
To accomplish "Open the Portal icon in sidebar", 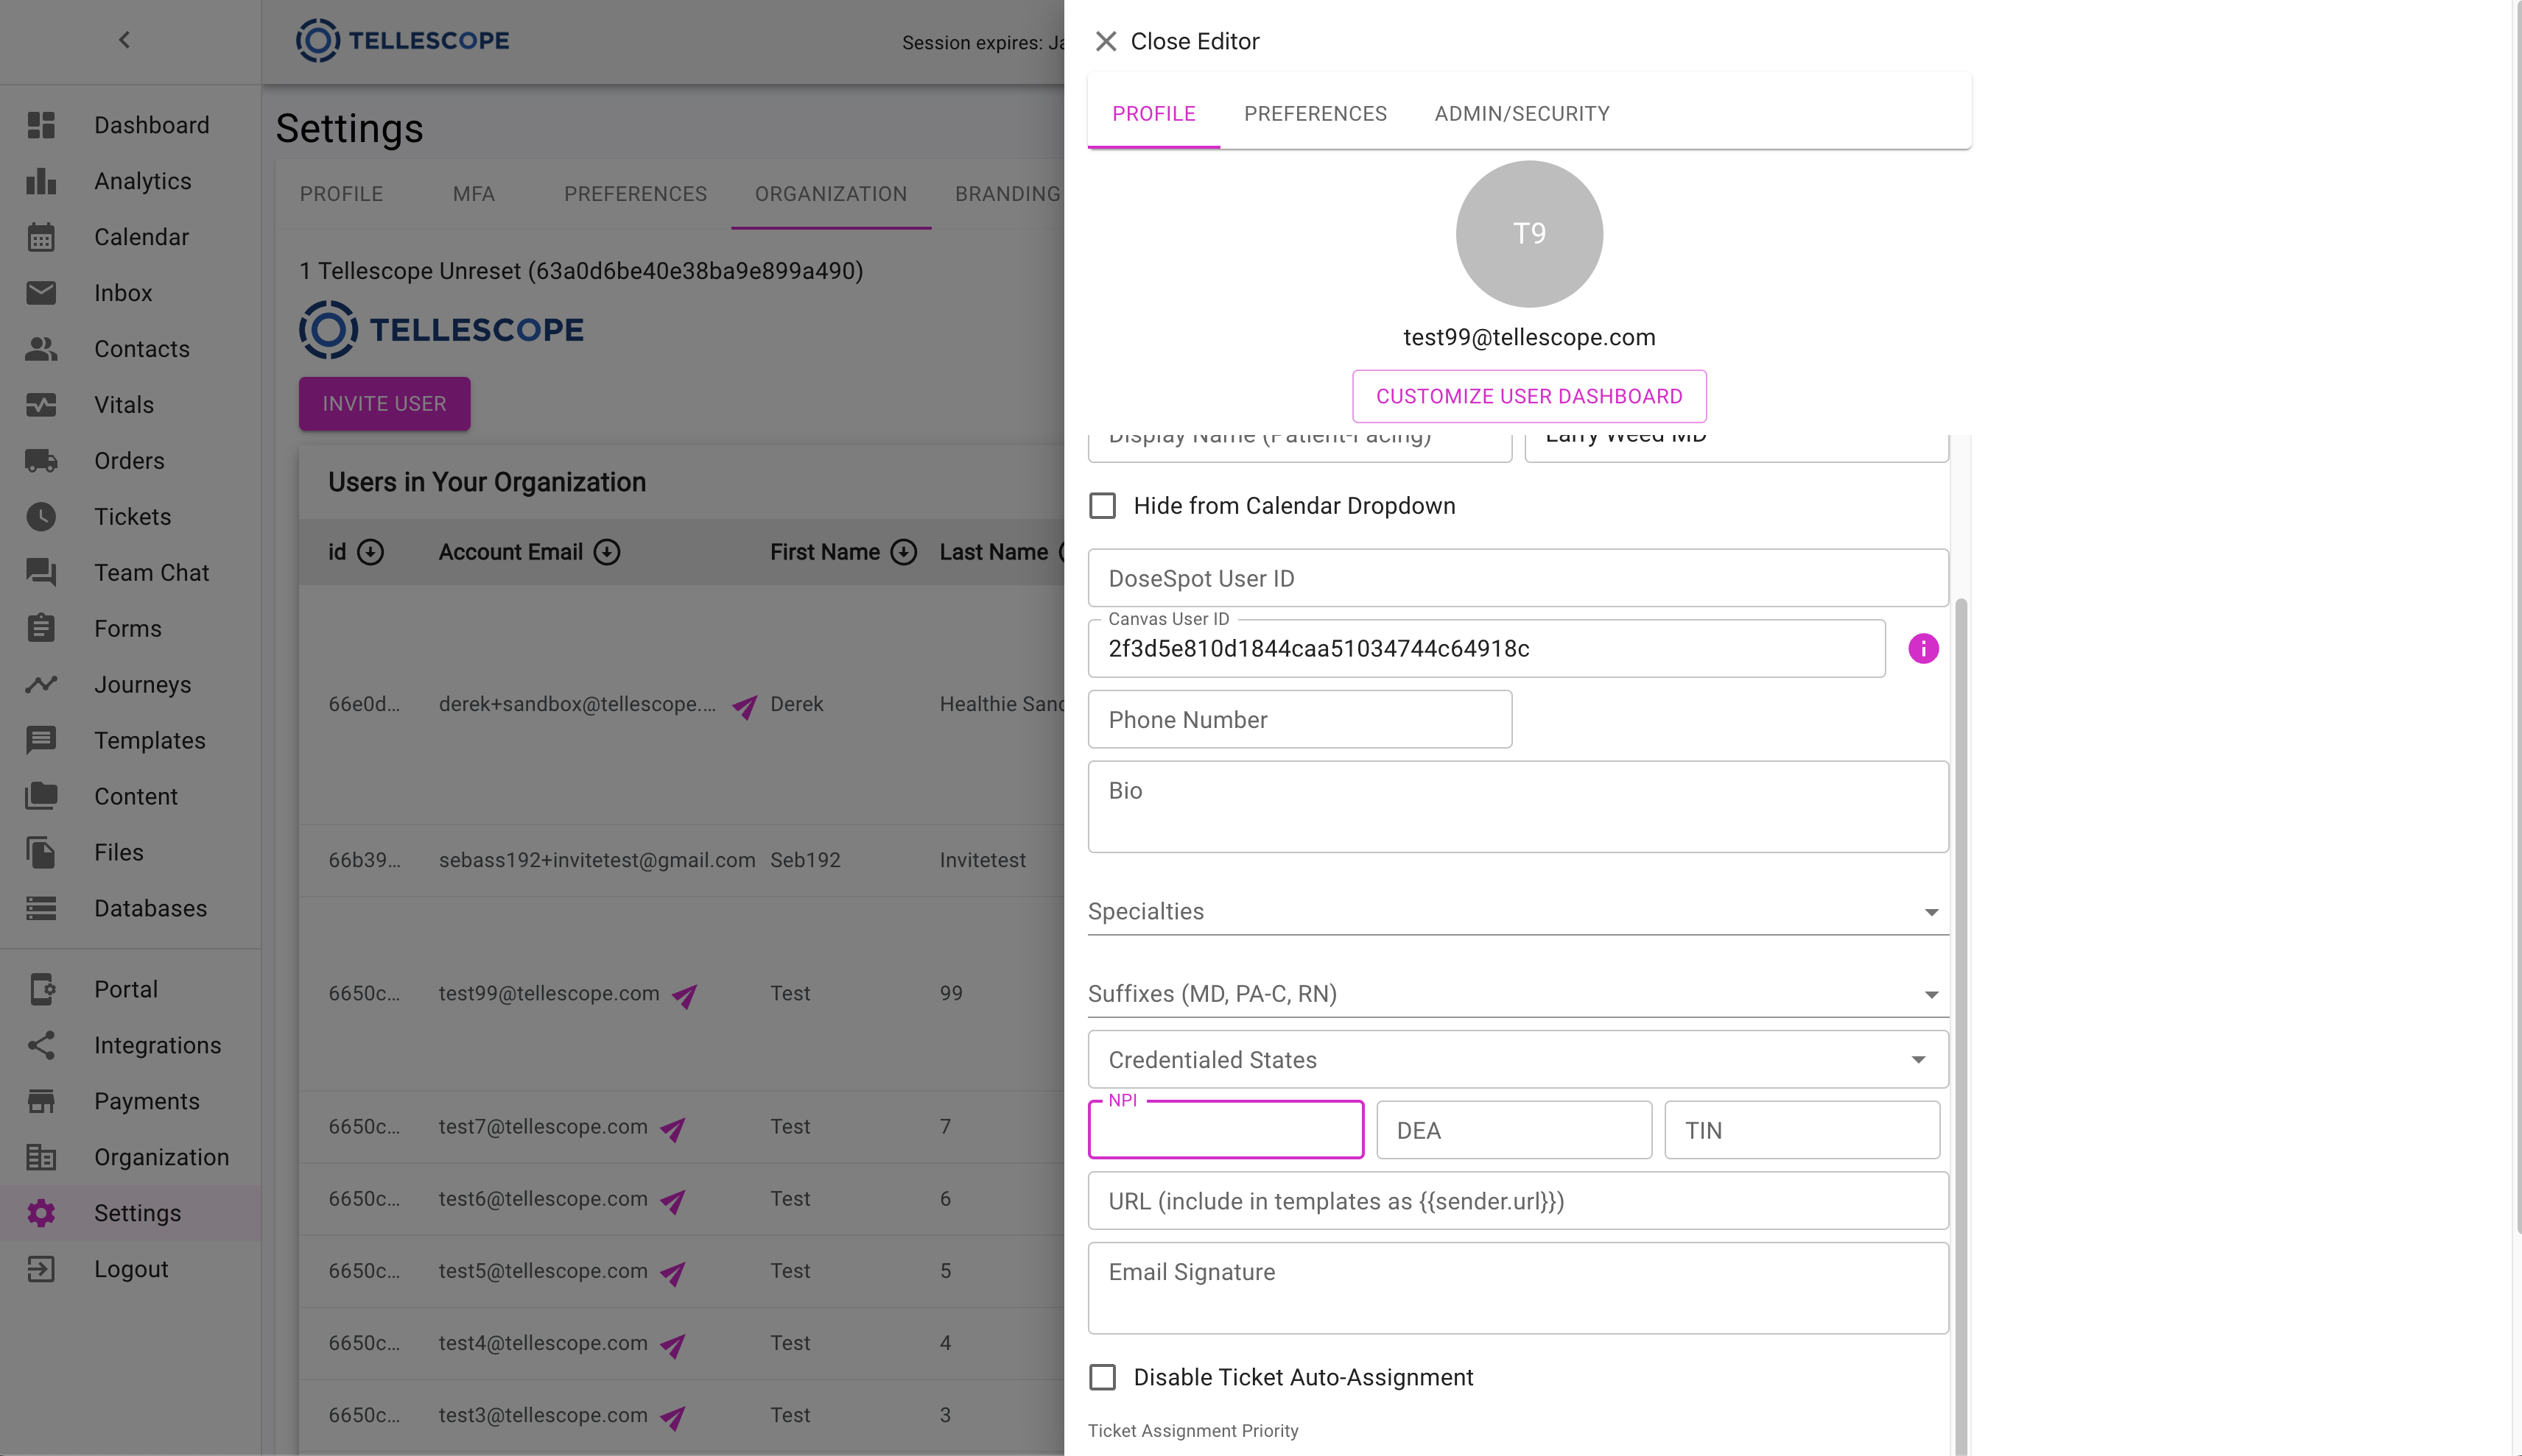I will (41, 990).
